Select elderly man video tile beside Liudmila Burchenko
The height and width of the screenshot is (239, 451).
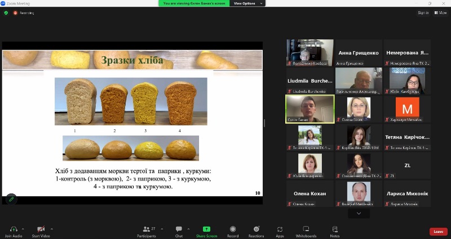pyautogui.click(x=359, y=81)
